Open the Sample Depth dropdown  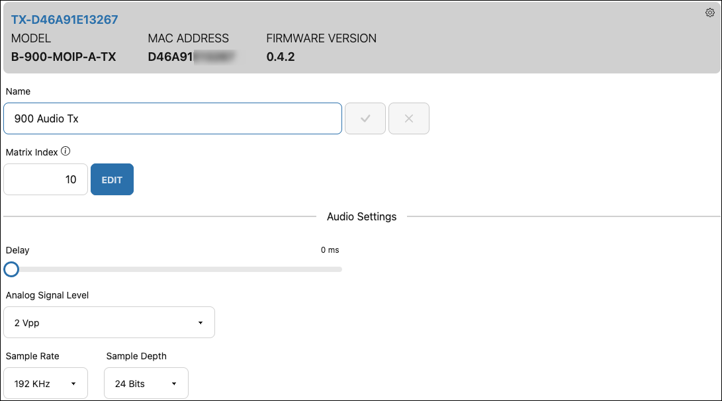(146, 384)
